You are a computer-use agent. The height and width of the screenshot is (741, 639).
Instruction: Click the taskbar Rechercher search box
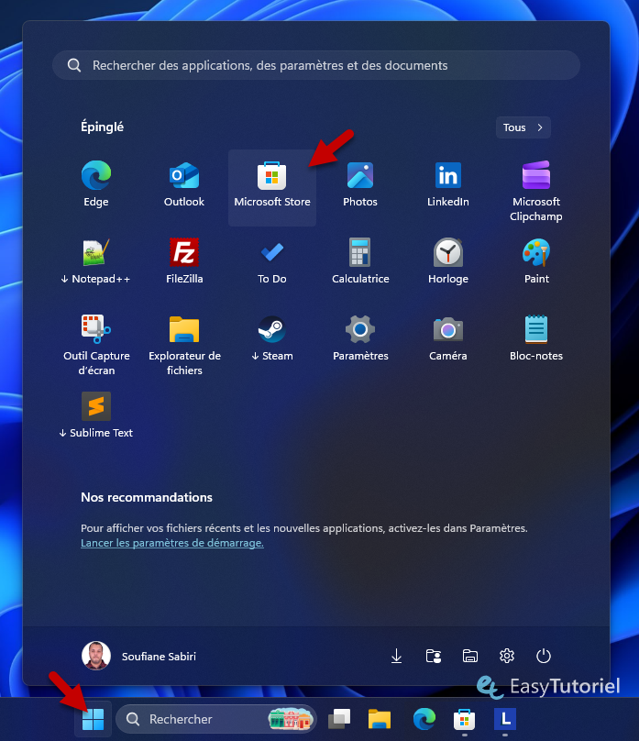pyautogui.click(x=215, y=719)
